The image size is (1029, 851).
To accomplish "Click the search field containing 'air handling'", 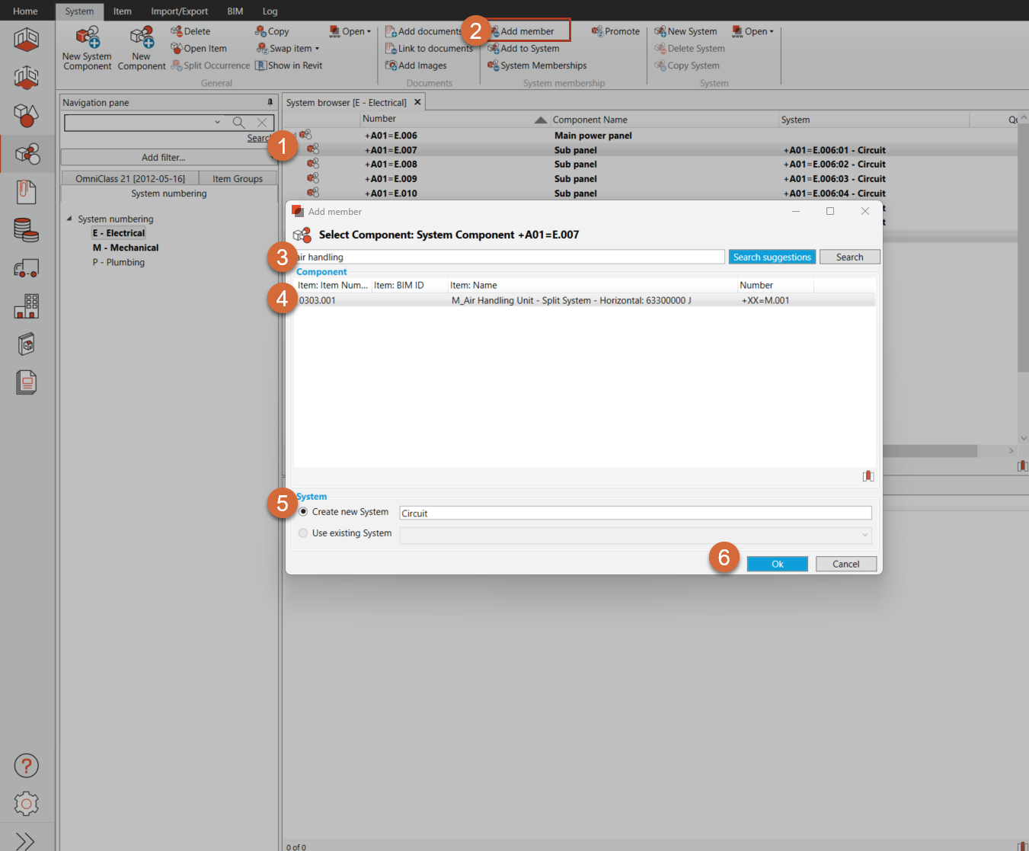I will pyautogui.click(x=510, y=257).
